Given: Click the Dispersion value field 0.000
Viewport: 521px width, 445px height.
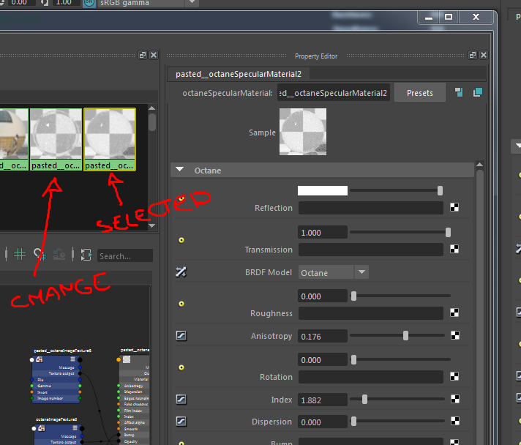Looking at the screenshot, I should pos(323,422).
